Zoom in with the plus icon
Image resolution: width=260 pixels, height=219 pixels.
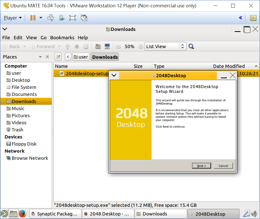tap(141, 46)
